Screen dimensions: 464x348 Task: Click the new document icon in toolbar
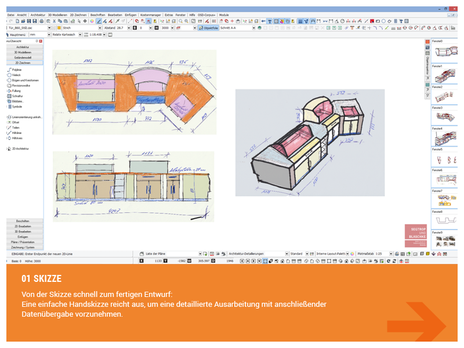point(17,21)
